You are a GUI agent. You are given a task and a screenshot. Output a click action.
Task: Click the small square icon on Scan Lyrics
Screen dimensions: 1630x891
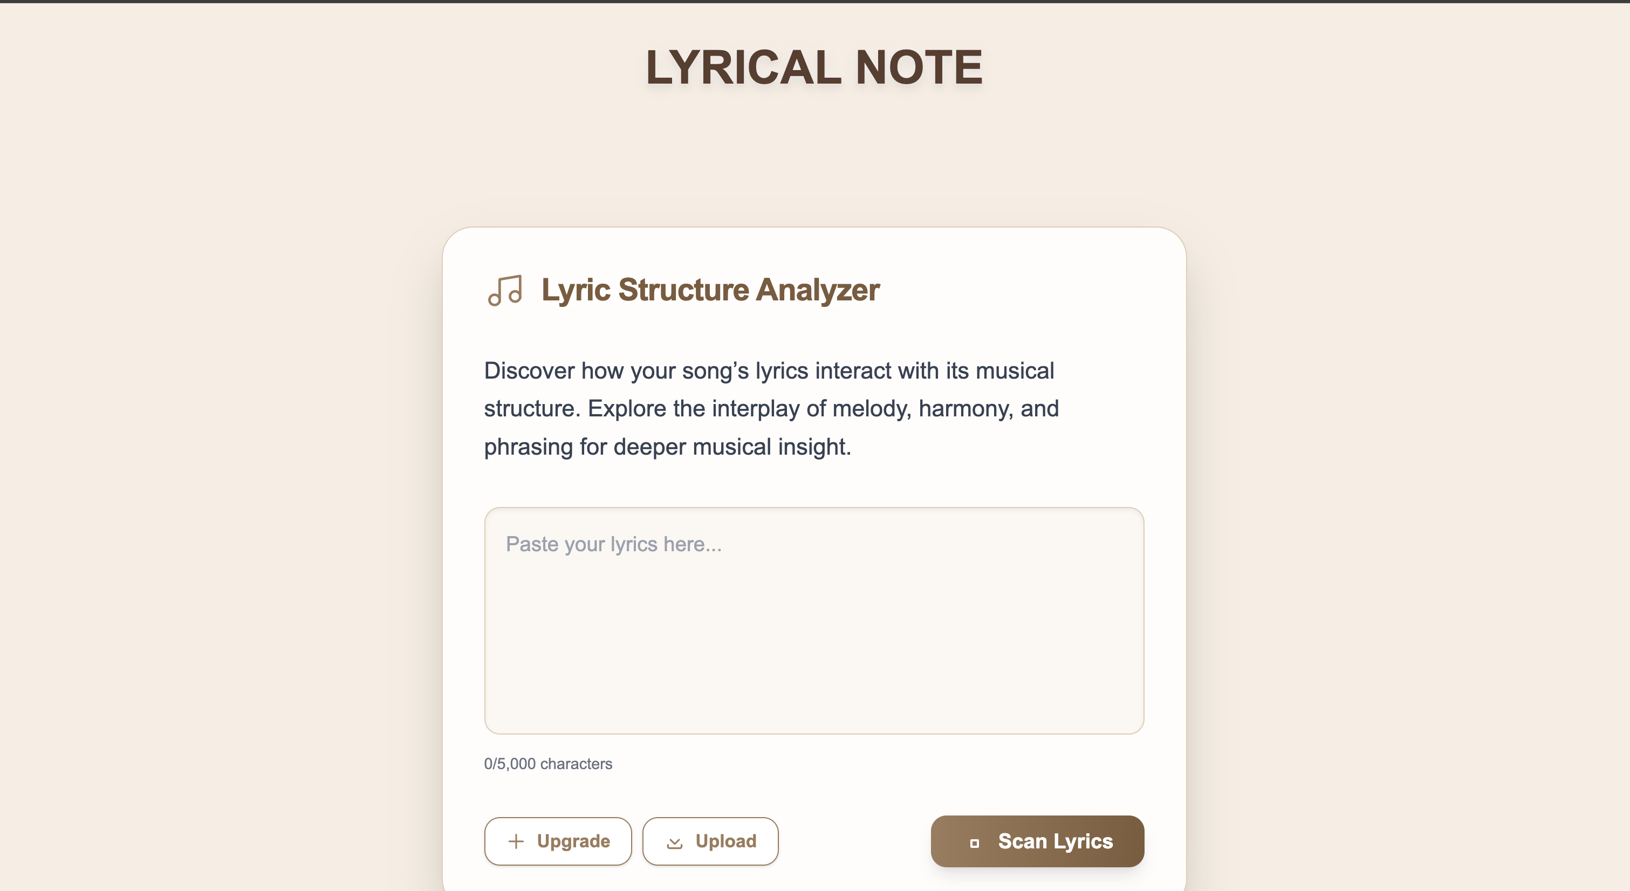click(x=975, y=842)
